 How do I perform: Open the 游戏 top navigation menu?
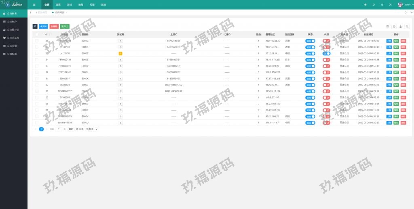point(70,4)
